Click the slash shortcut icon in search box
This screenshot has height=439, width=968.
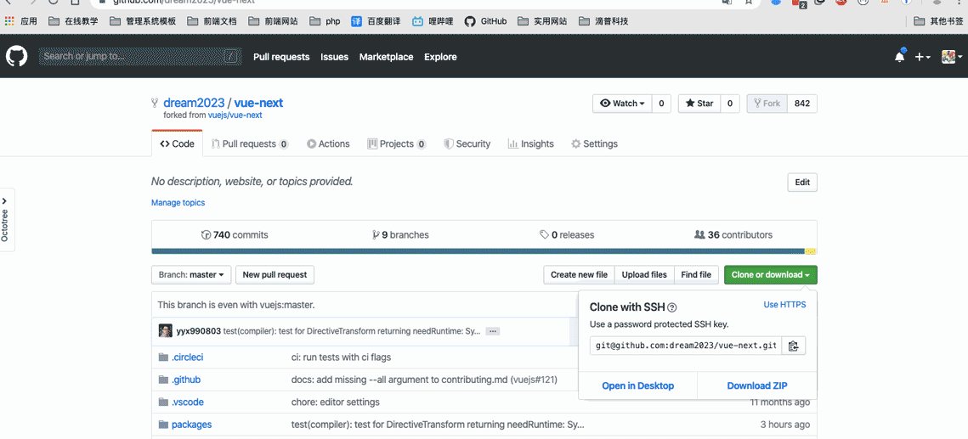pyautogui.click(x=230, y=57)
